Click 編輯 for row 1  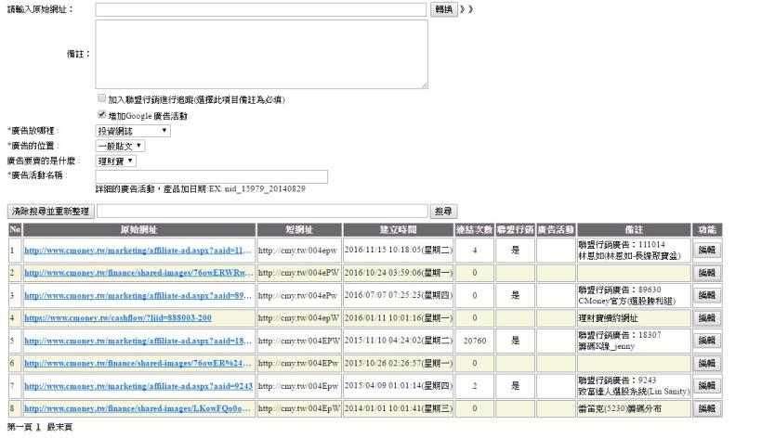pyautogui.click(x=706, y=250)
